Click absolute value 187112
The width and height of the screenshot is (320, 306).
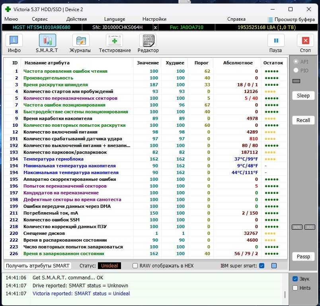(250, 152)
